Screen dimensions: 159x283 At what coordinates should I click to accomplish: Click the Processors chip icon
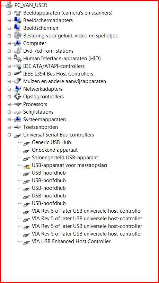pyautogui.click(x=18, y=104)
